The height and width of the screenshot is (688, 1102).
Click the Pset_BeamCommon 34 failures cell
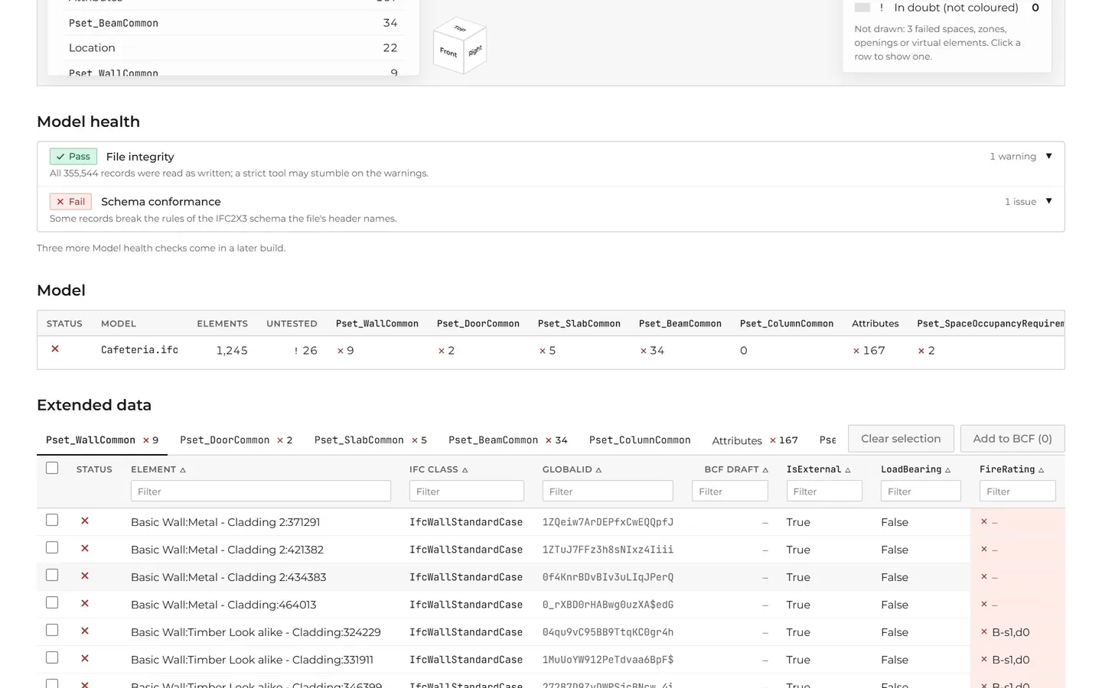coord(652,351)
